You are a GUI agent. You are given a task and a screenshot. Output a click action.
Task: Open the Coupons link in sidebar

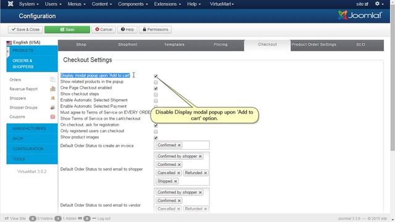coord(17,117)
